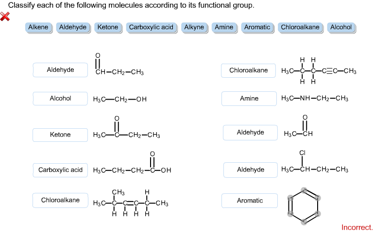Pick the Aldehyde label in the top bank
The width and height of the screenshot is (390, 240).
click(73, 27)
